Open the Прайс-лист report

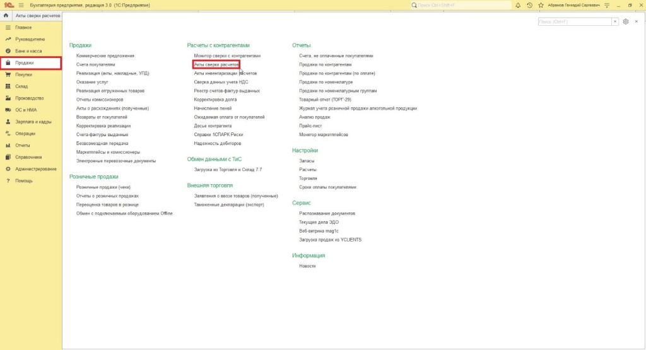310,125
